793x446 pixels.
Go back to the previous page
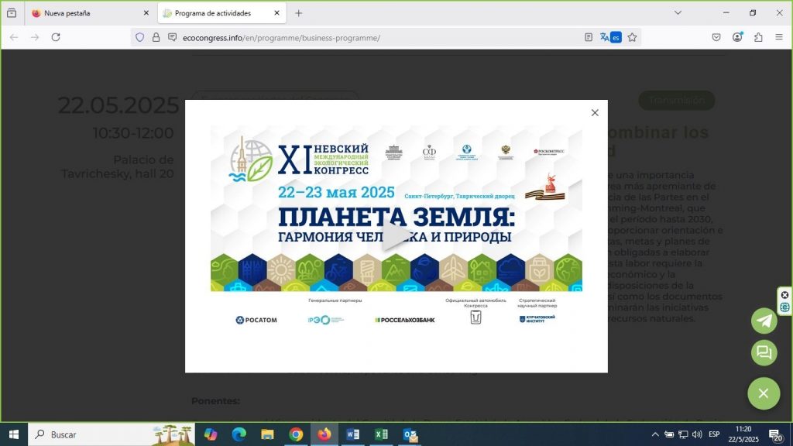click(x=14, y=37)
